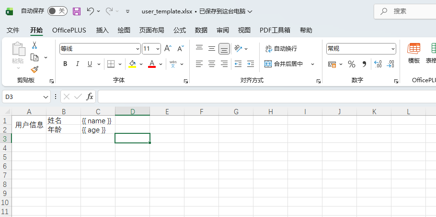This screenshot has width=436, height=217.
Task: Click the yellow fill color swatch
Action: pos(132,64)
